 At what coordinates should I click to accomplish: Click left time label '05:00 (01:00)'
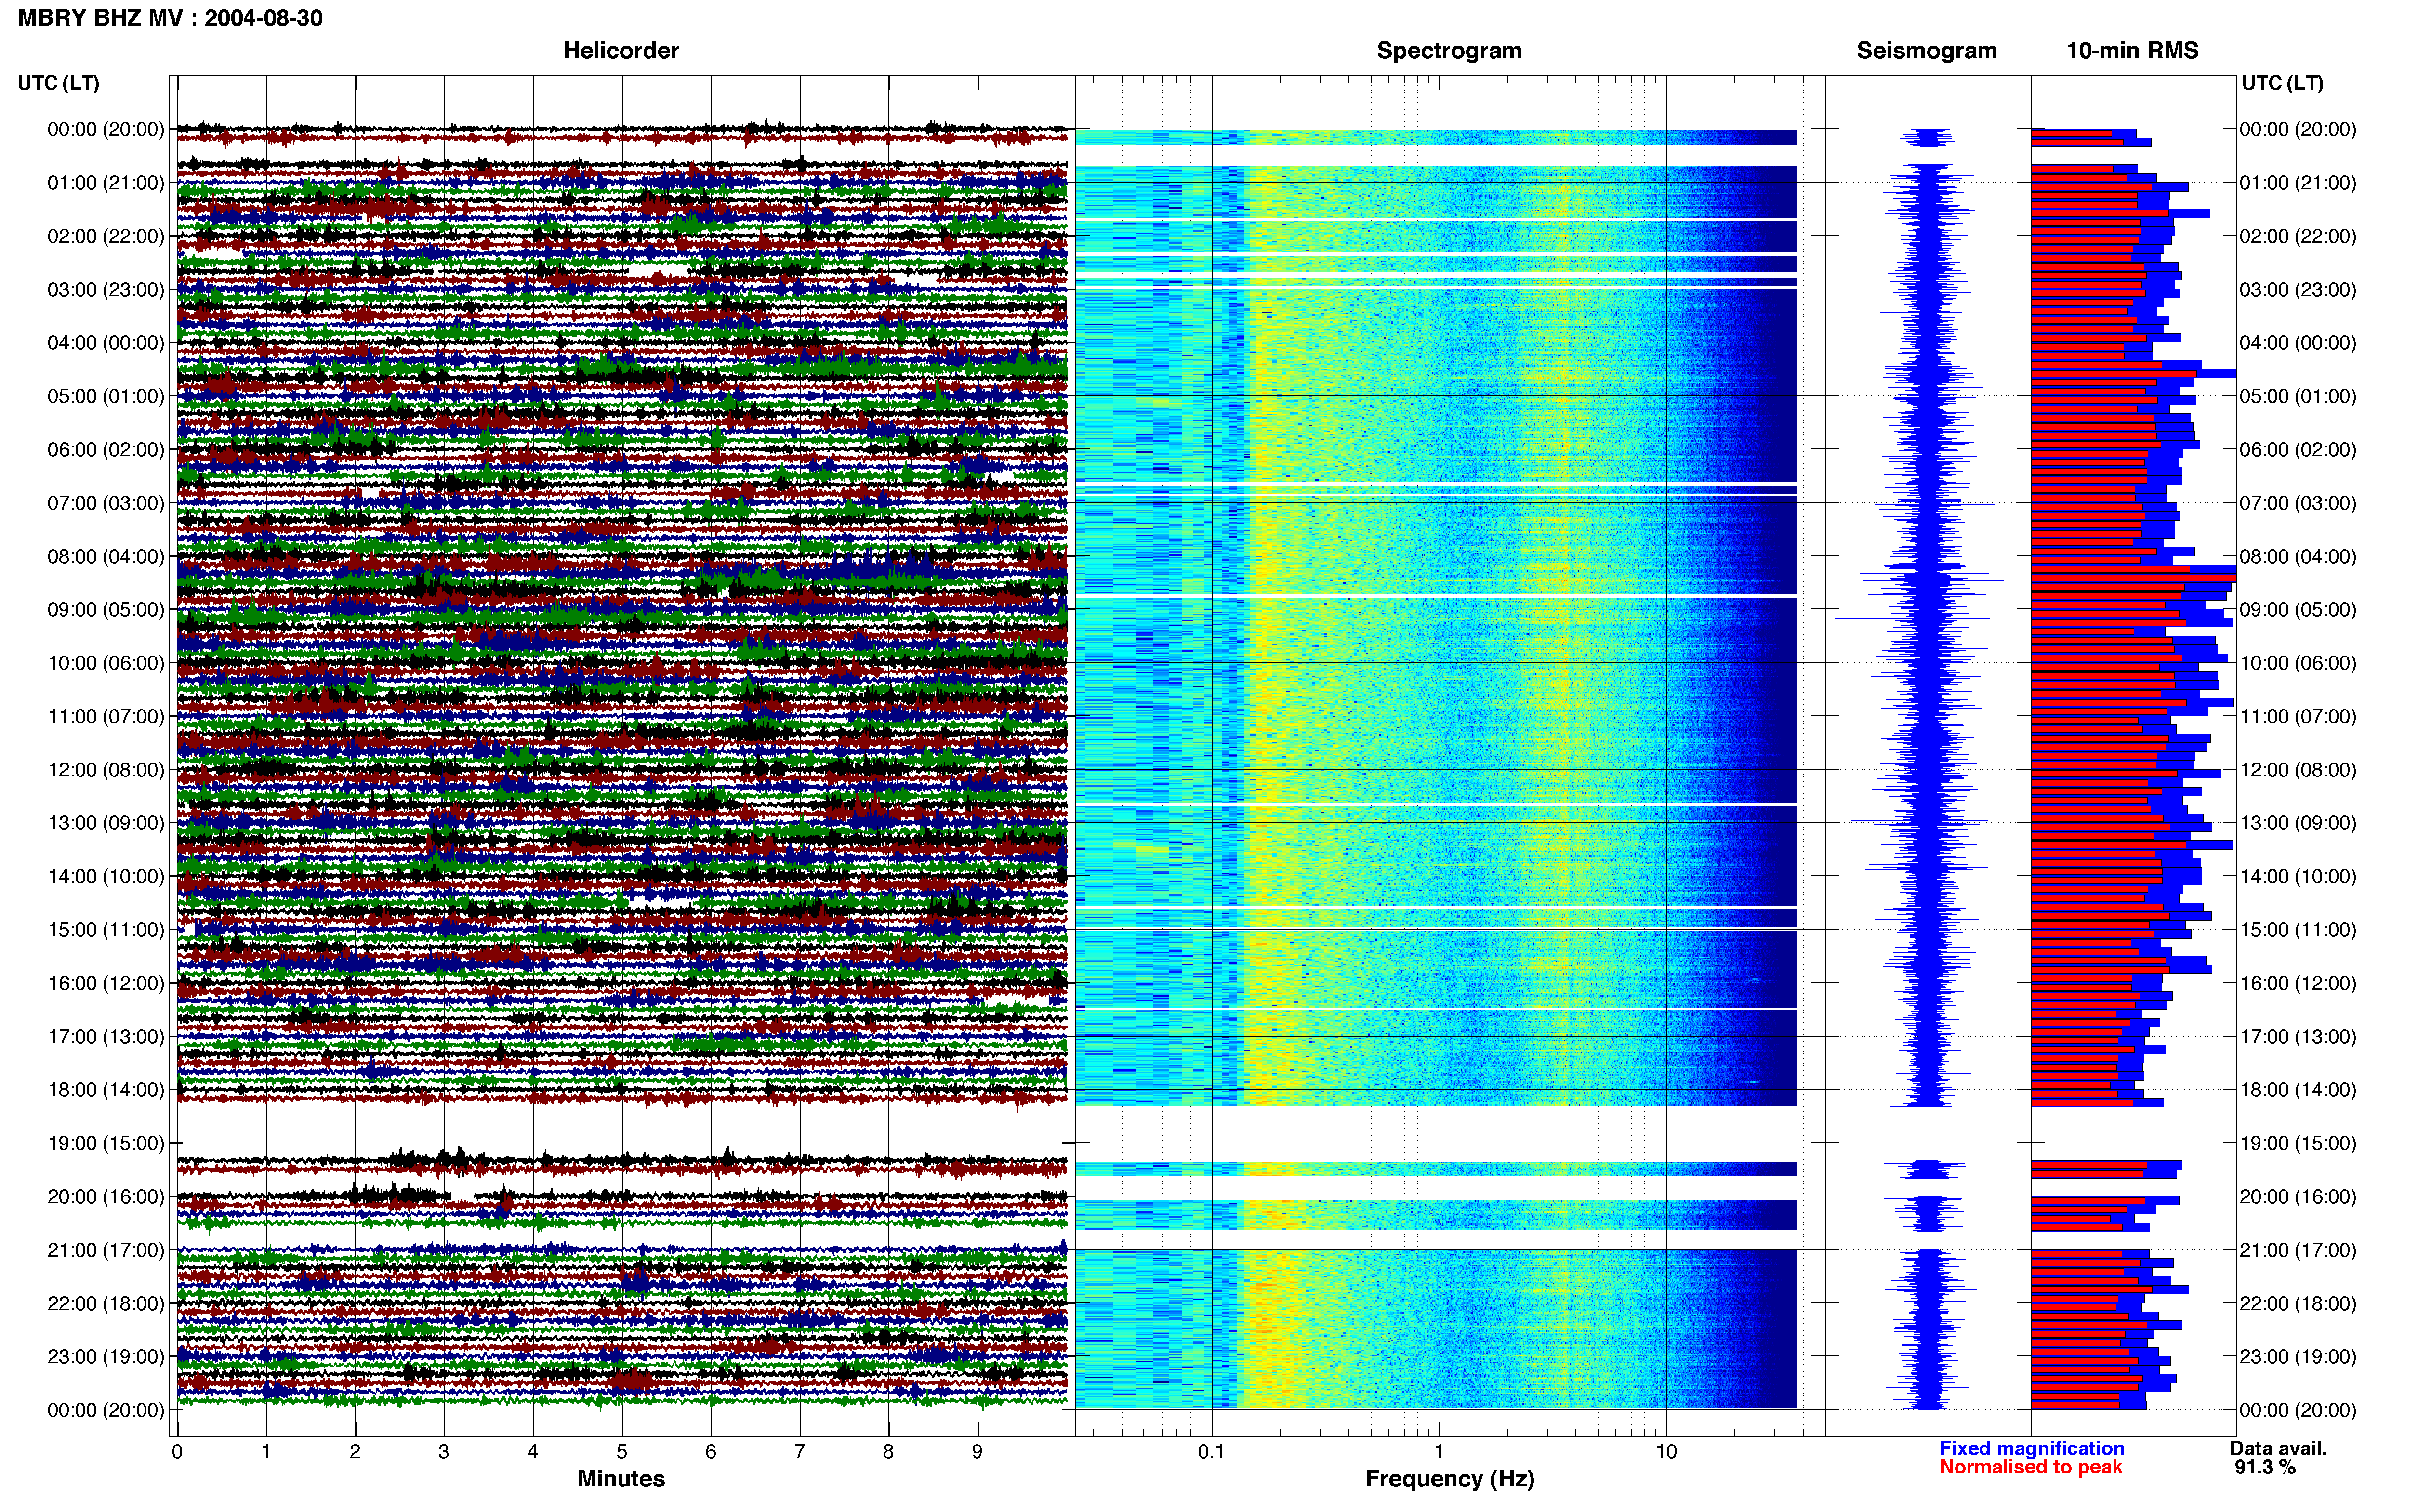[106, 396]
